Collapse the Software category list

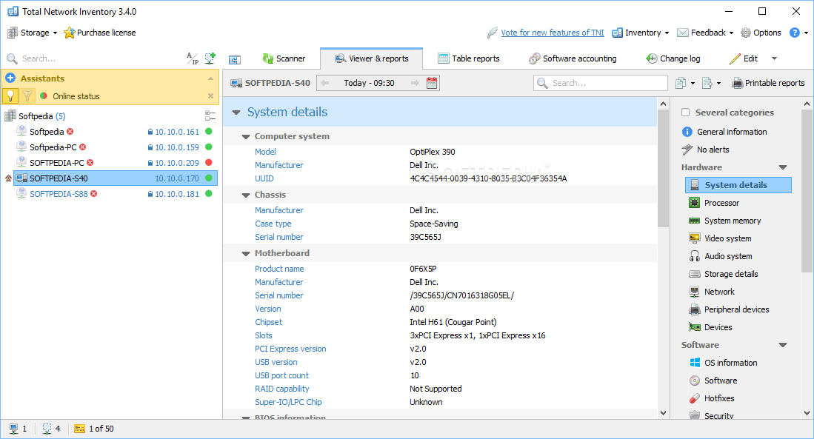coord(783,345)
